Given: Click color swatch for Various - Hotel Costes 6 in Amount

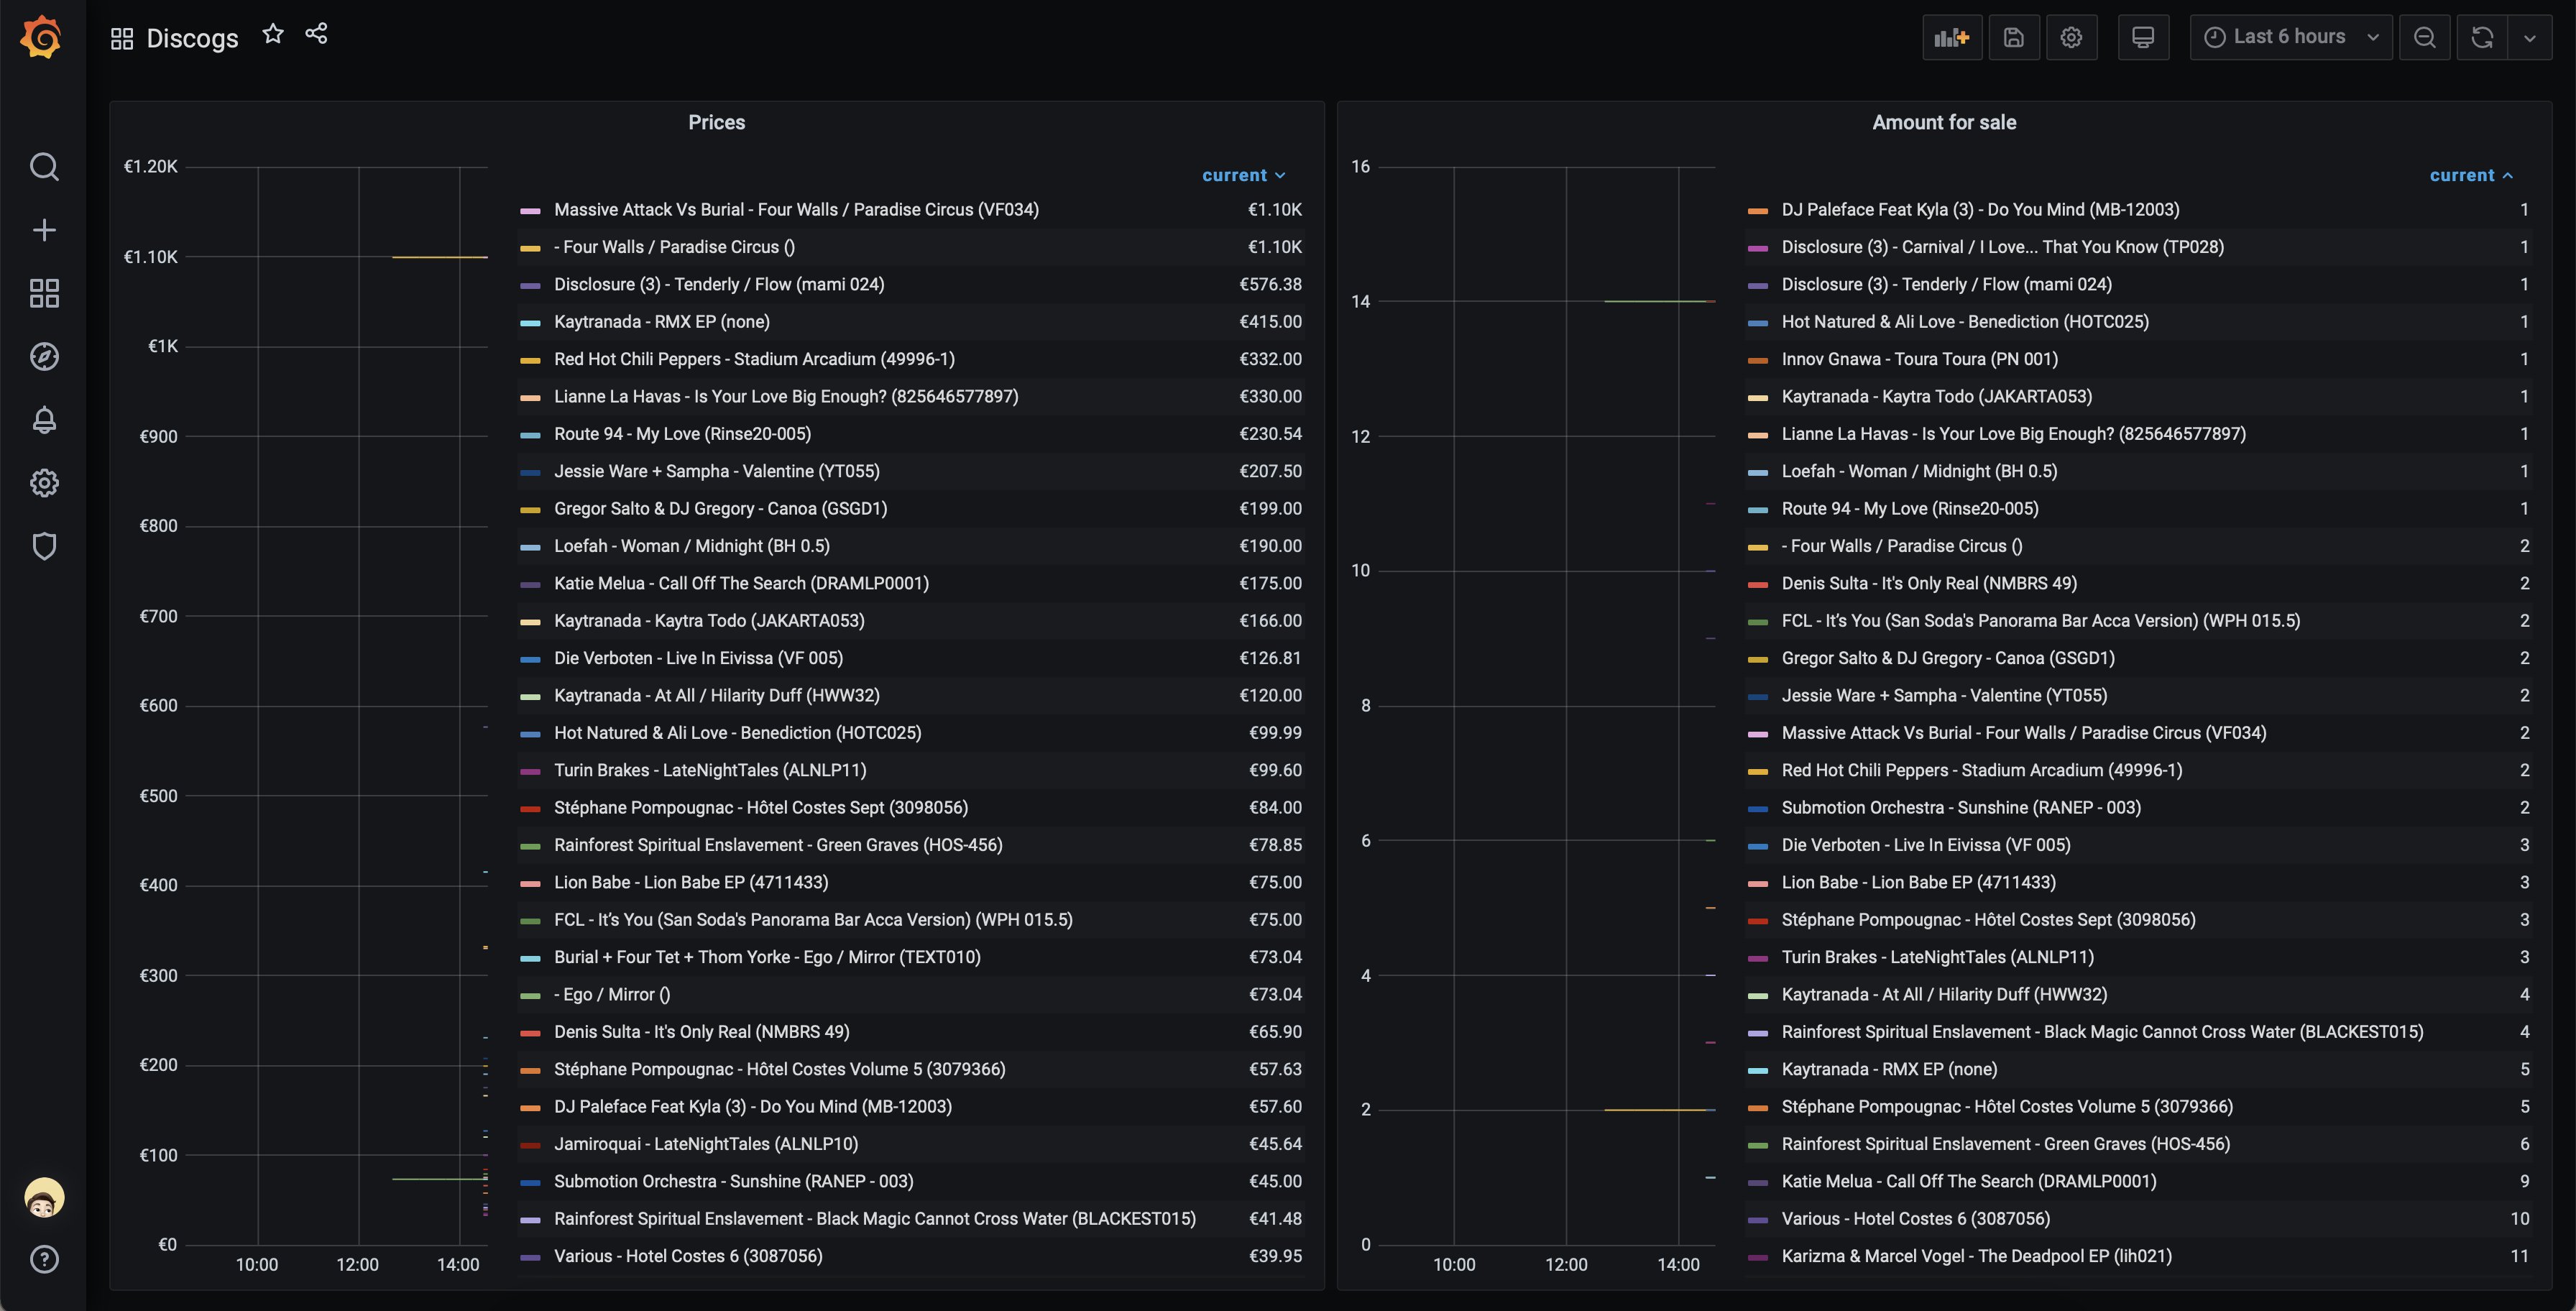Looking at the screenshot, I should (1757, 1220).
